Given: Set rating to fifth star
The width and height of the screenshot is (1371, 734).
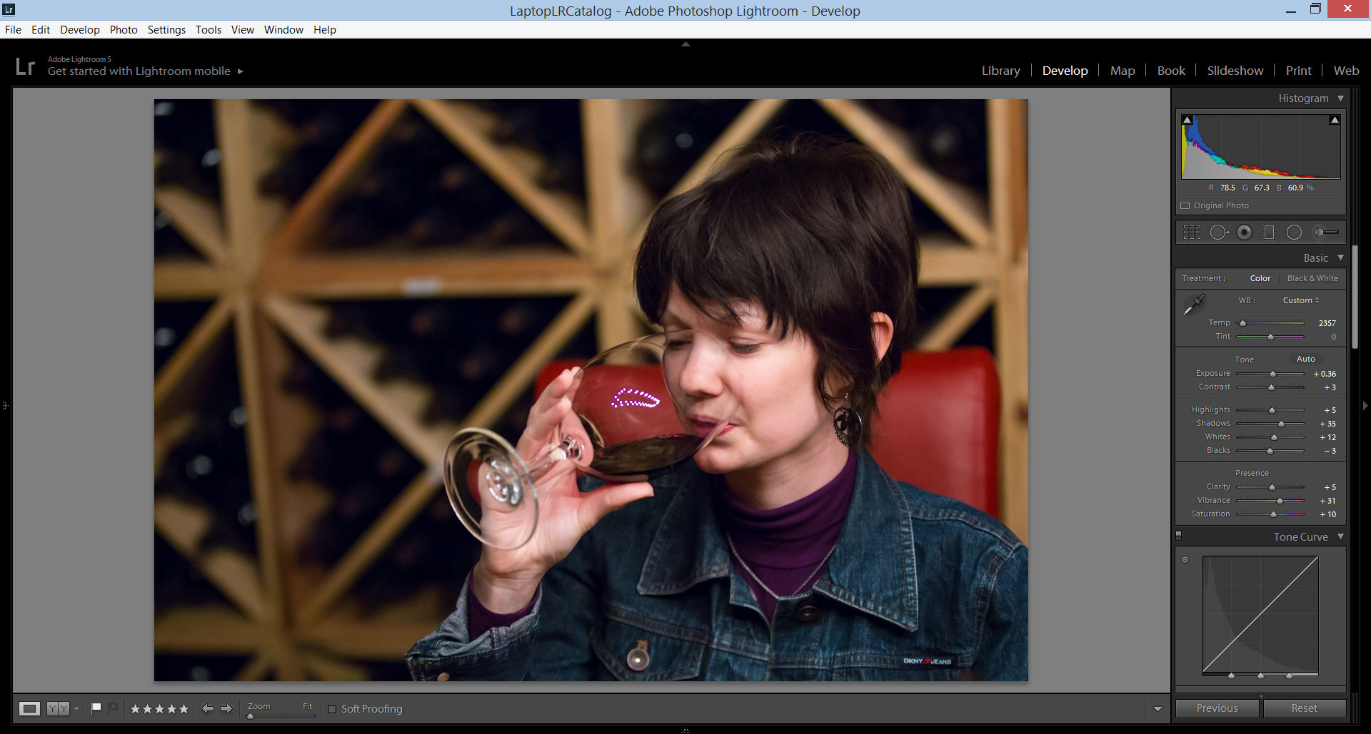Looking at the screenshot, I should click(x=184, y=709).
